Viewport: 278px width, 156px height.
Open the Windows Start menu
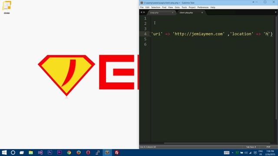point(4,153)
